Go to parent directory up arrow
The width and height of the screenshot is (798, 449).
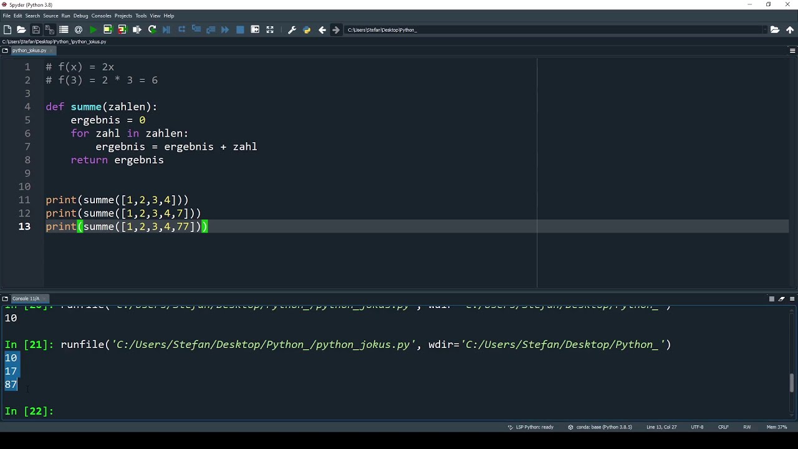[790, 29]
